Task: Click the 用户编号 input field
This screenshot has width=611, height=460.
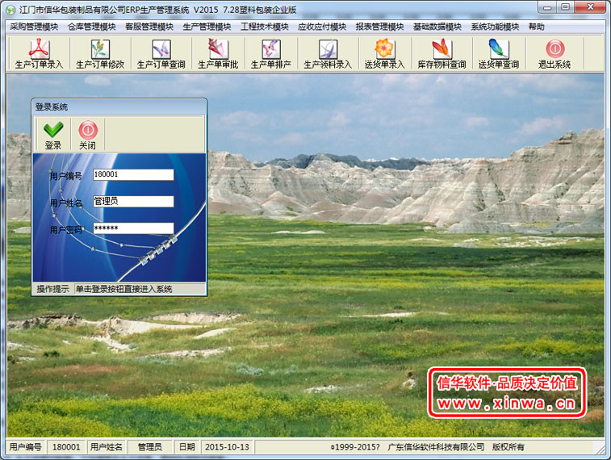Action: 133,174
